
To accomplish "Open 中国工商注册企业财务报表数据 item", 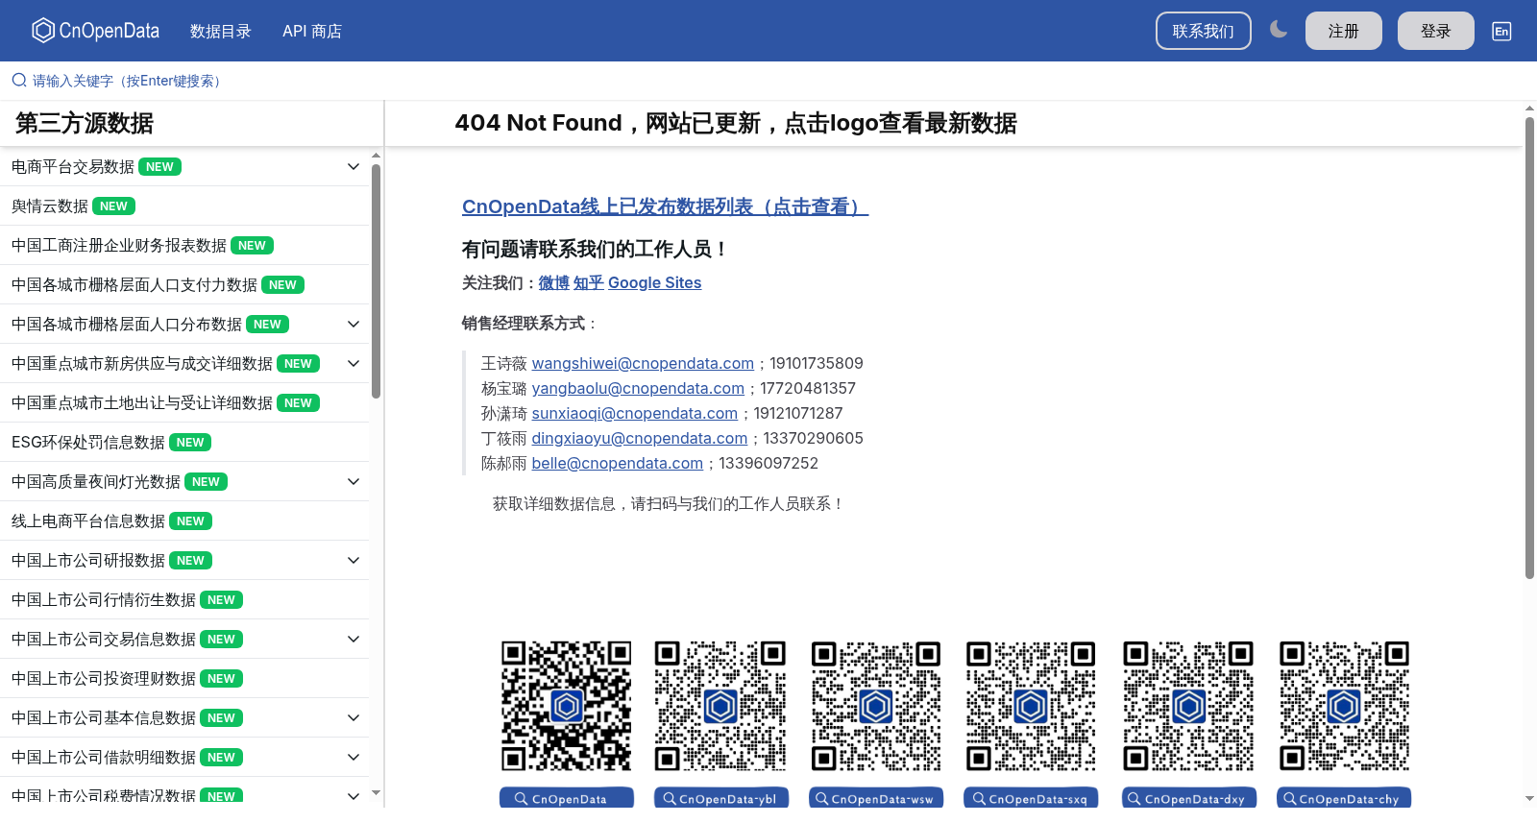I will click(x=184, y=246).
